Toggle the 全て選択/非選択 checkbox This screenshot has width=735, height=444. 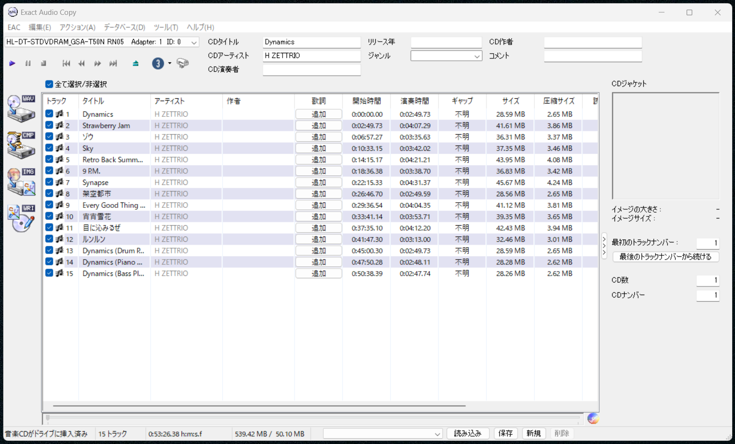tap(49, 84)
